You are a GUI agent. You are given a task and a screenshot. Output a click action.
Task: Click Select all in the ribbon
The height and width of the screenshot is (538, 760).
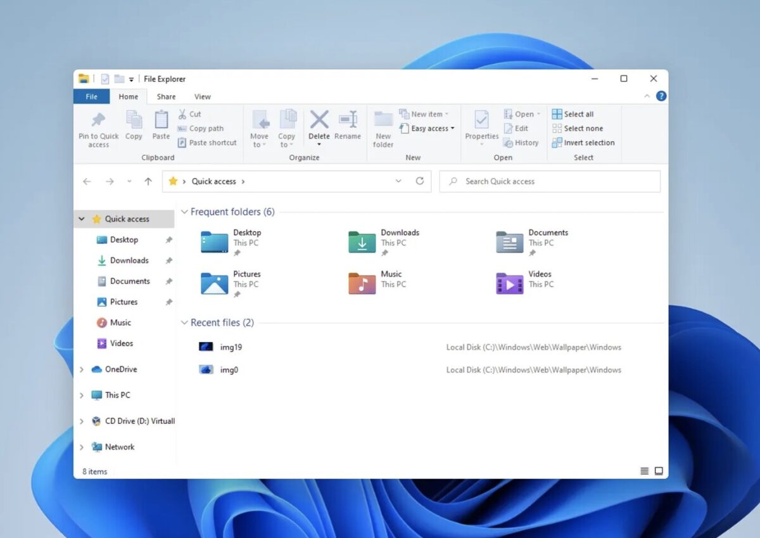pyautogui.click(x=573, y=113)
